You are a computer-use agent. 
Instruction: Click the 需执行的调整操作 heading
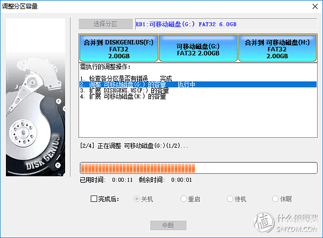pyautogui.click(x=105, y=67)
